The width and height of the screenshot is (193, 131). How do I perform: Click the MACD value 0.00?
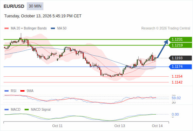175,114
